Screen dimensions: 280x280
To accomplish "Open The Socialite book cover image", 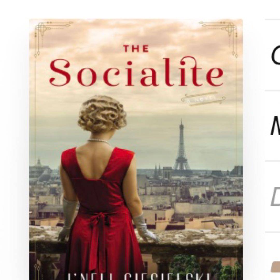I will [x=136, y=149].
